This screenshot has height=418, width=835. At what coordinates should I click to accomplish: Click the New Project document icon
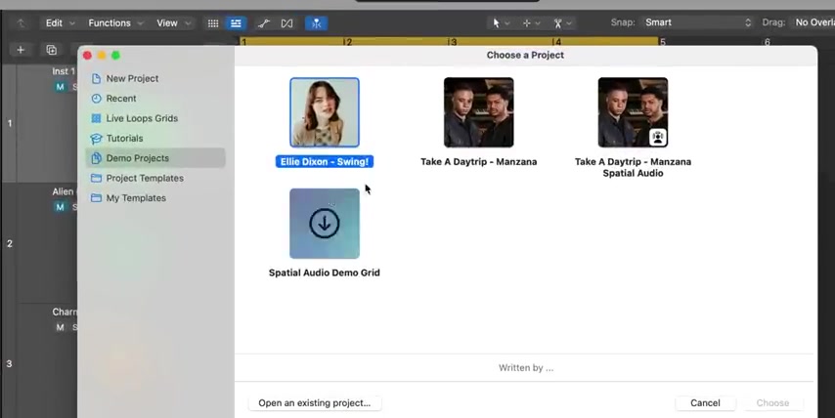[96, 79]
